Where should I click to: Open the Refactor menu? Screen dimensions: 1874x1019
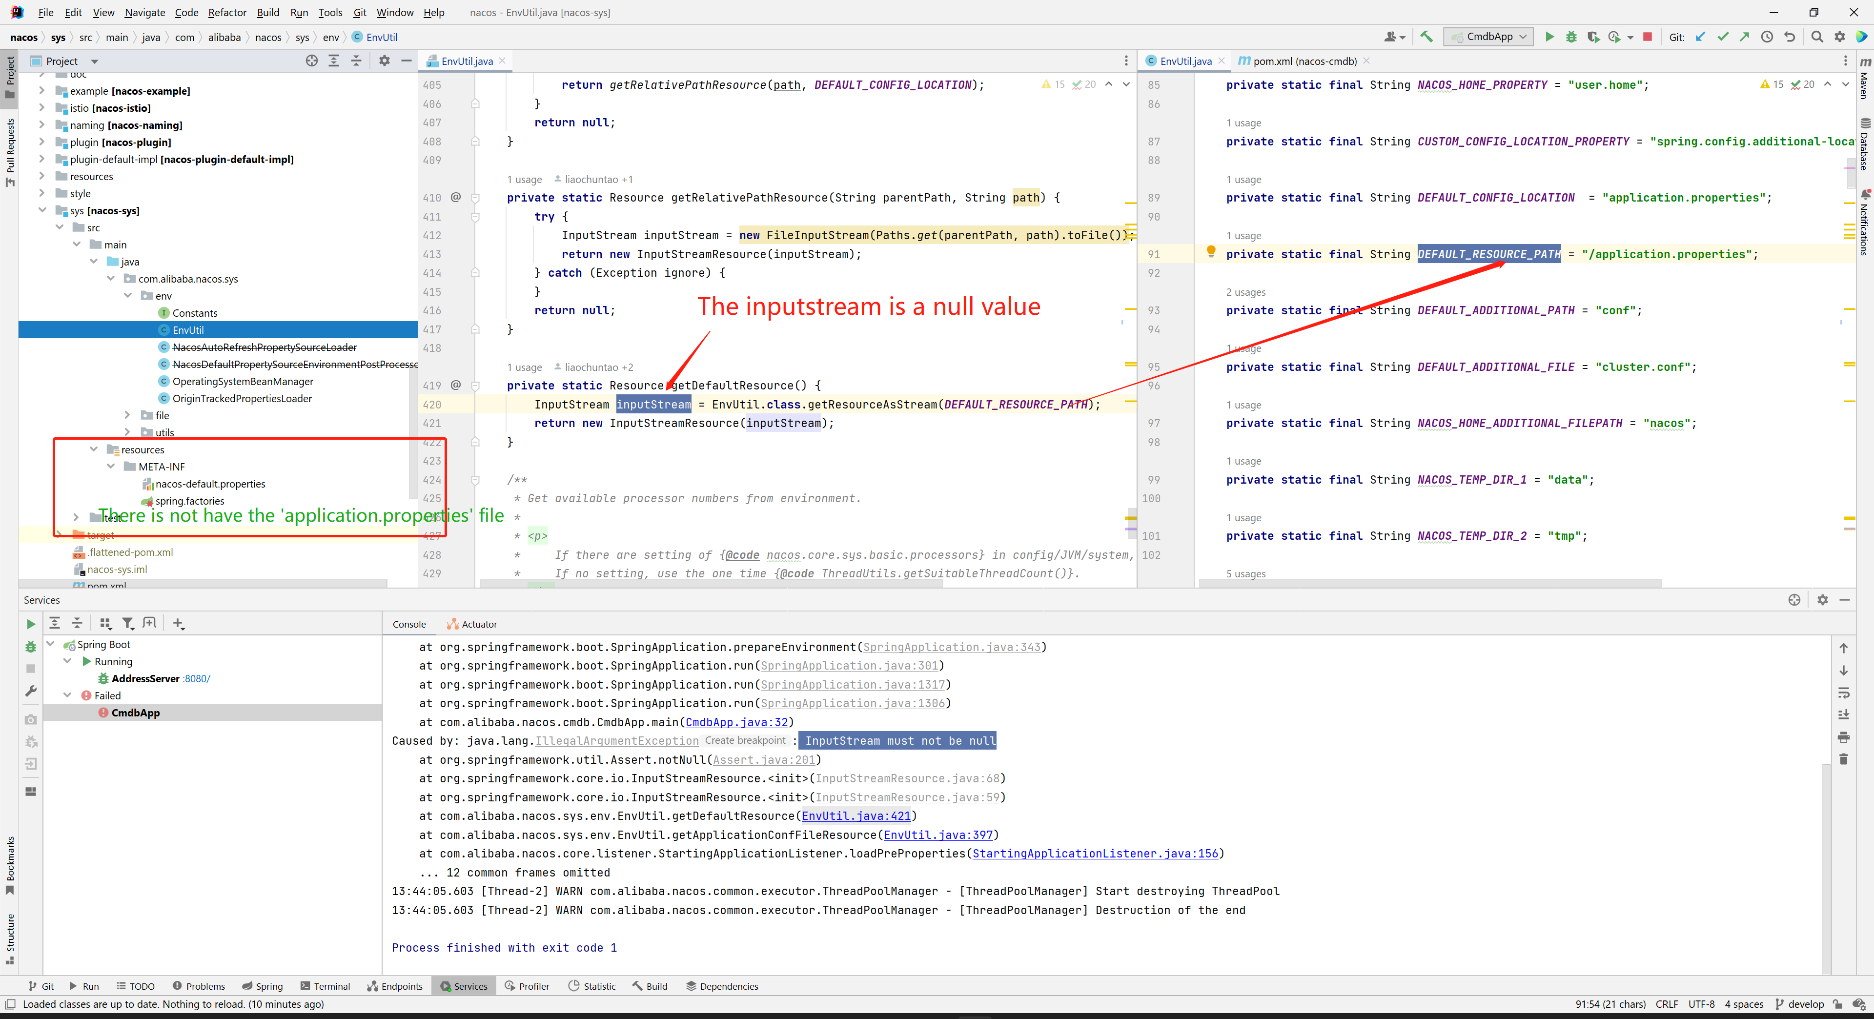pyautogui.click(x=227, y=12)
